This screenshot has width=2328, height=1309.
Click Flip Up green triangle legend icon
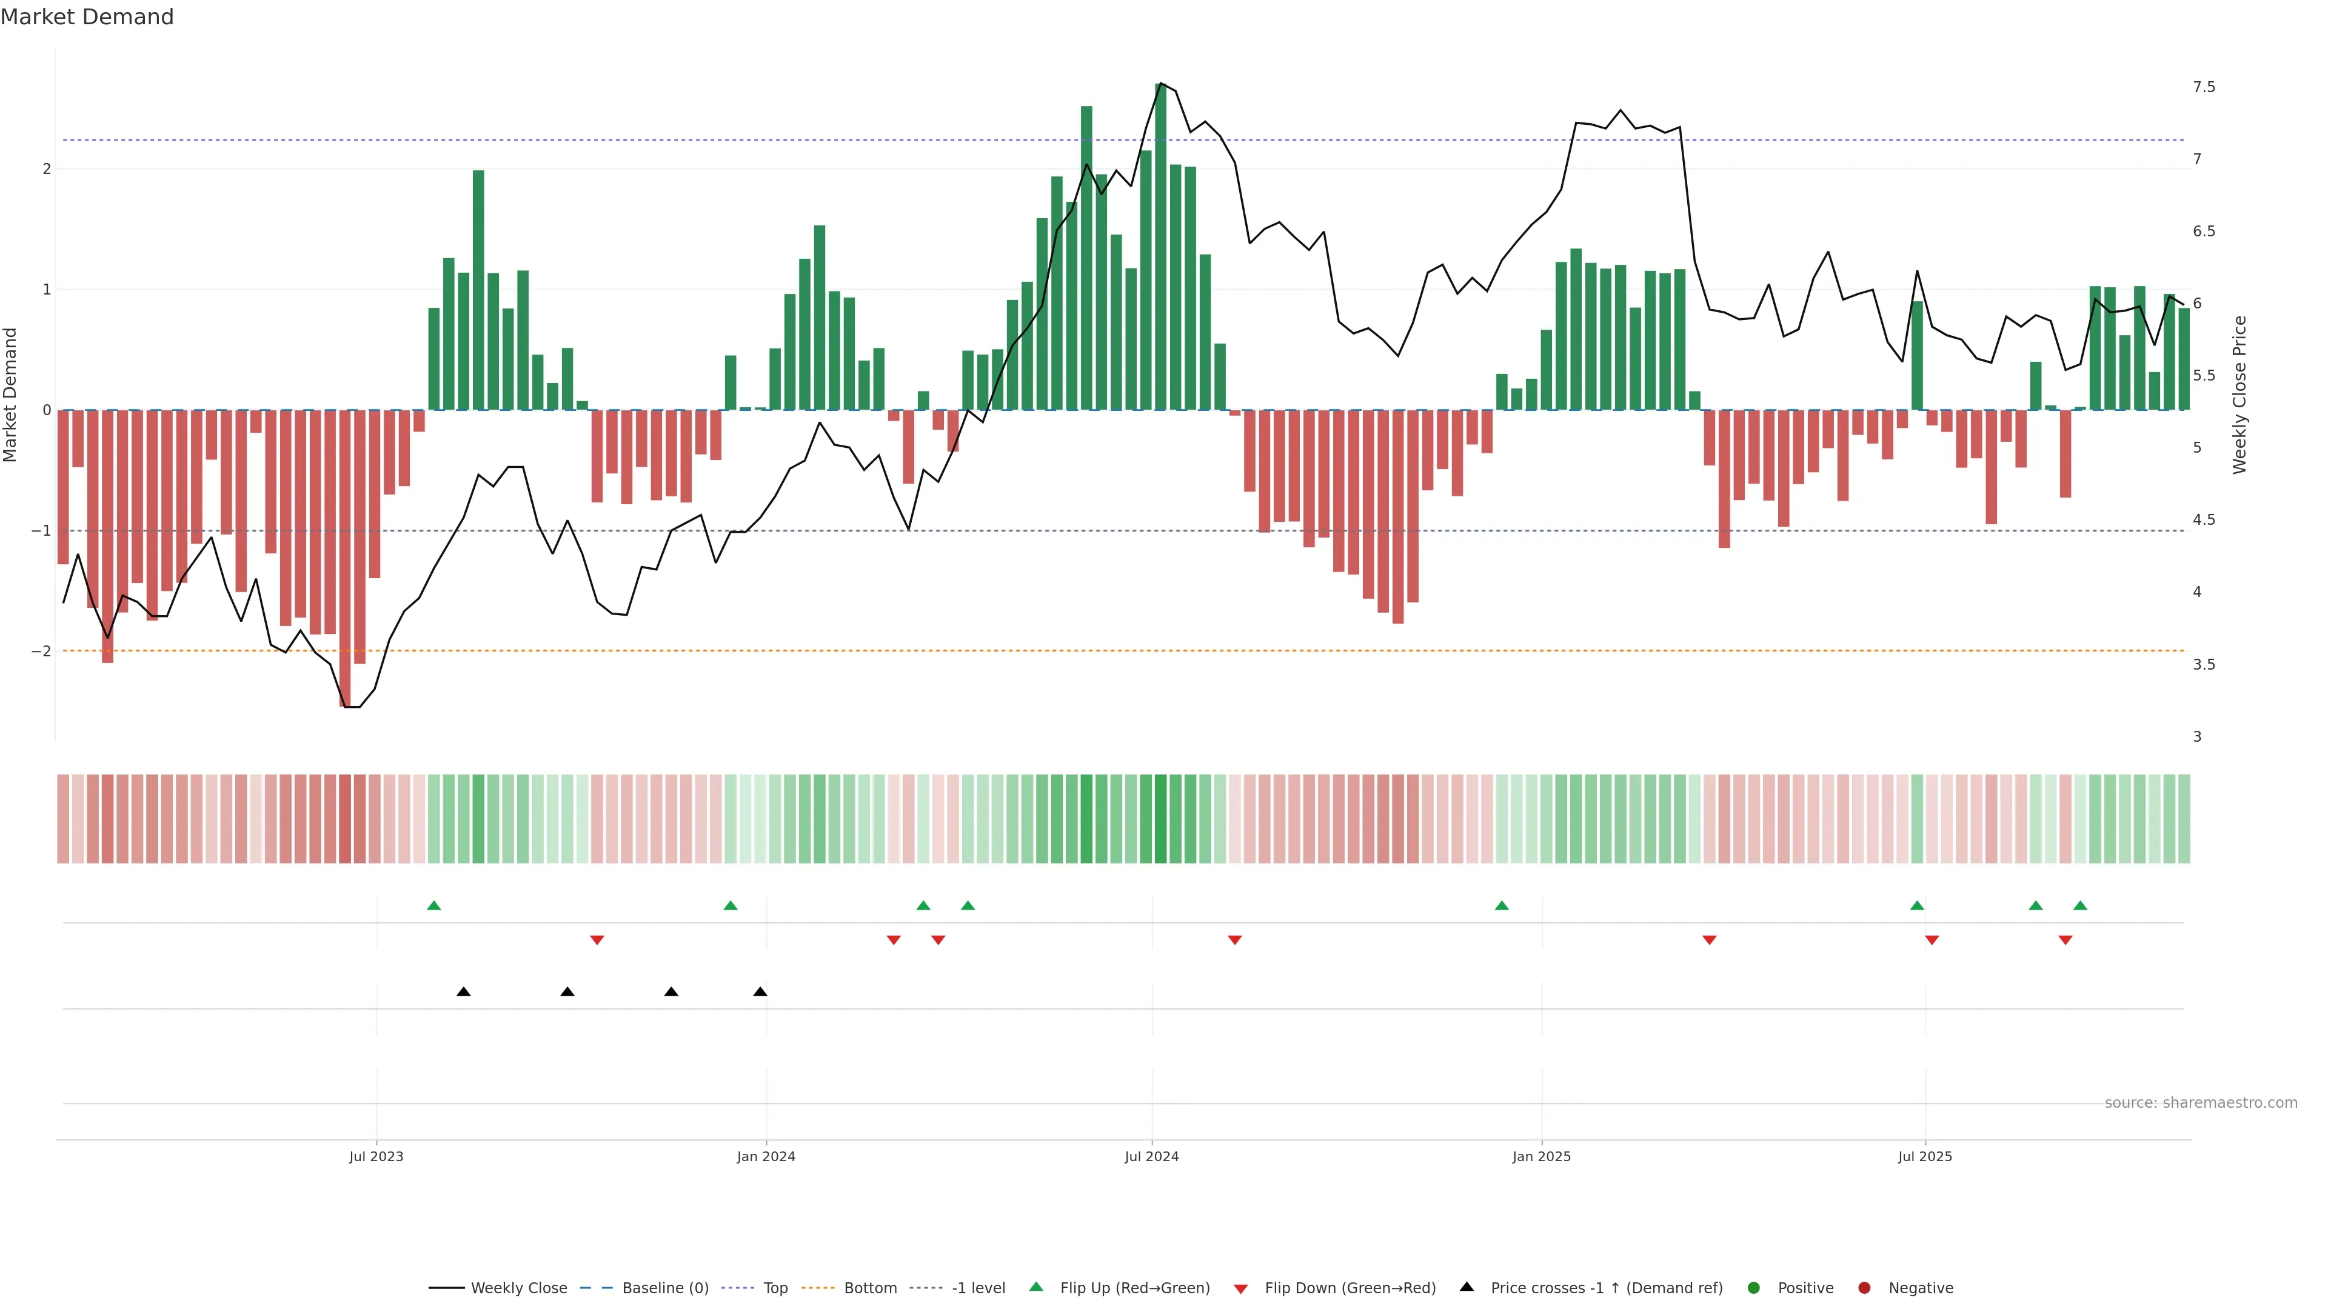pos(1037,1287)
